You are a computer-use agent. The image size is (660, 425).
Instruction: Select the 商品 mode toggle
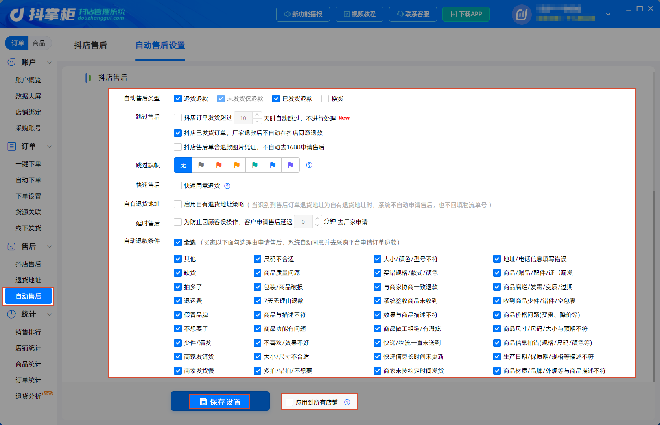[39, 43]
